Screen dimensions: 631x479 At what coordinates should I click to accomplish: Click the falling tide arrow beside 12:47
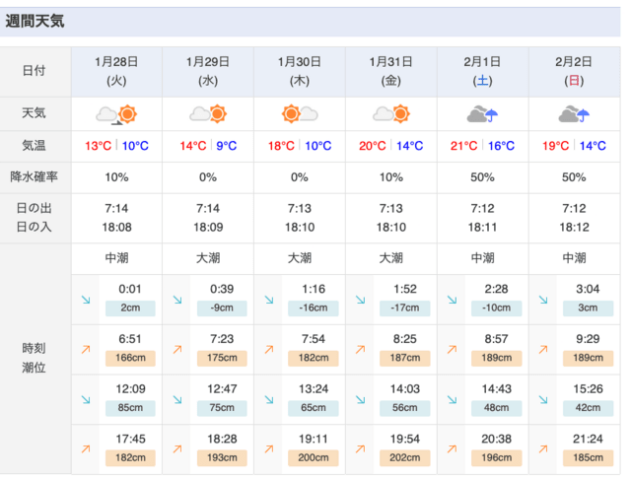coord(177,400)
